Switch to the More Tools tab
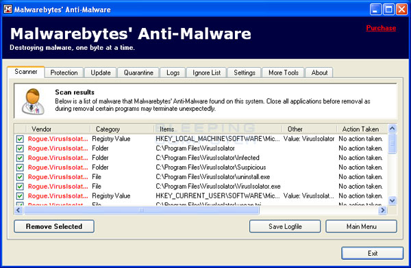 point(284,72)
